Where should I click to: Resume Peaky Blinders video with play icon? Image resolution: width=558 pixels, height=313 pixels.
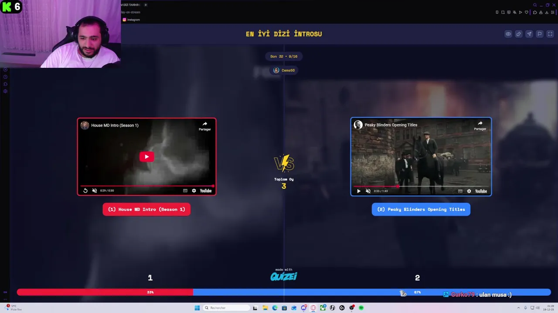[x=359, y=191]
